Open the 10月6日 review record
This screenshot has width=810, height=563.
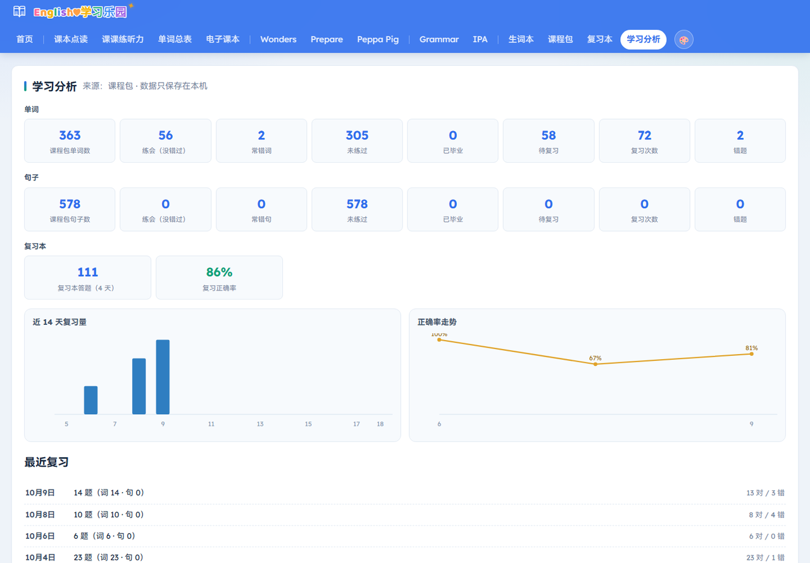click(405, 536)
